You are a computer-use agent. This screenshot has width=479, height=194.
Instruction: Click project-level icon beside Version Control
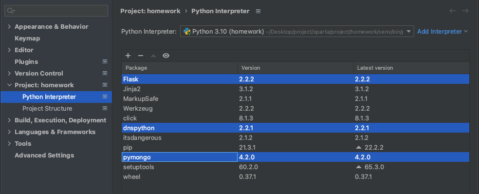click(x=105, y=73)
